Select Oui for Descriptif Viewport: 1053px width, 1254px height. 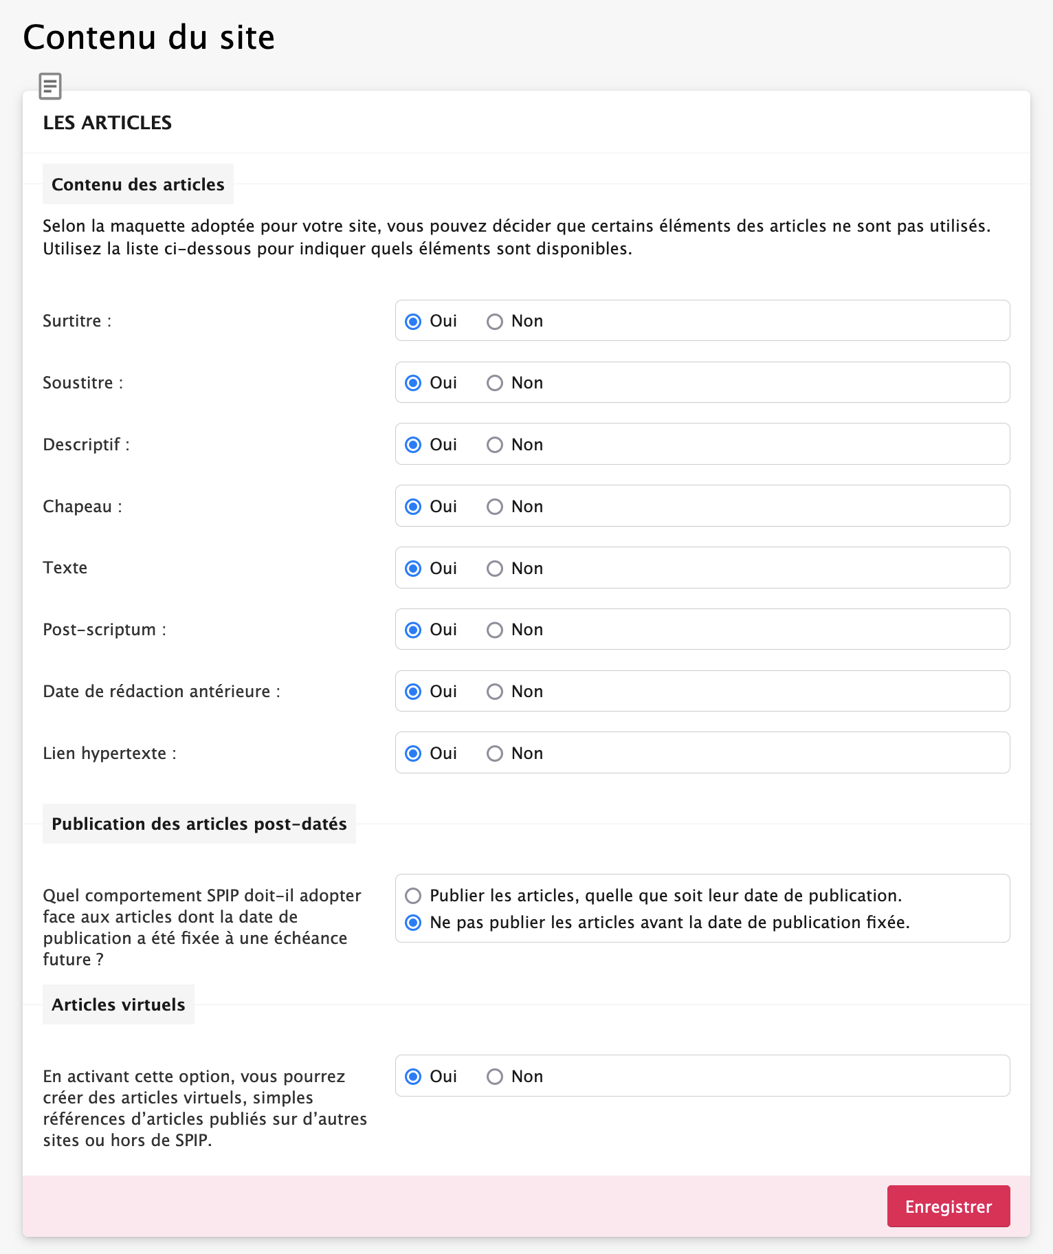pos(413,445)
